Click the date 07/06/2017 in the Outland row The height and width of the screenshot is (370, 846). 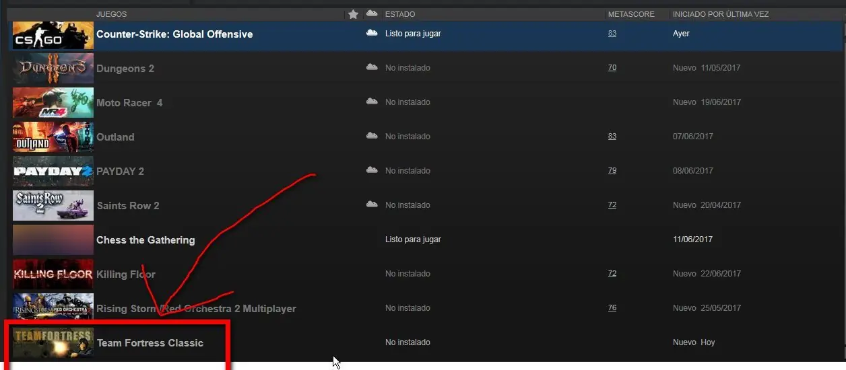692,137
